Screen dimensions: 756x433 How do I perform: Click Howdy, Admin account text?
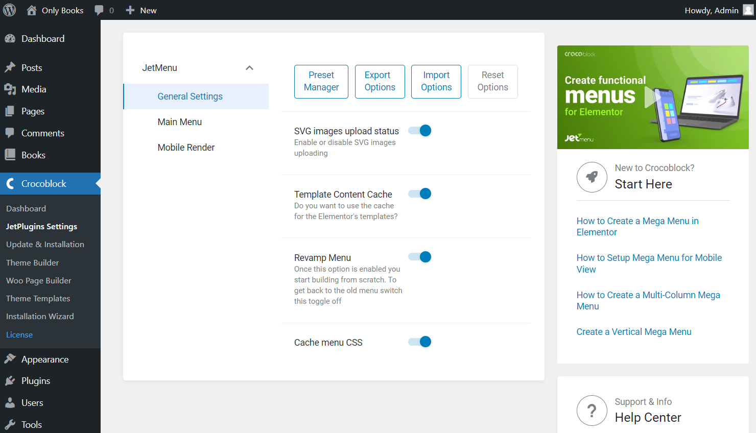(712, 10)
